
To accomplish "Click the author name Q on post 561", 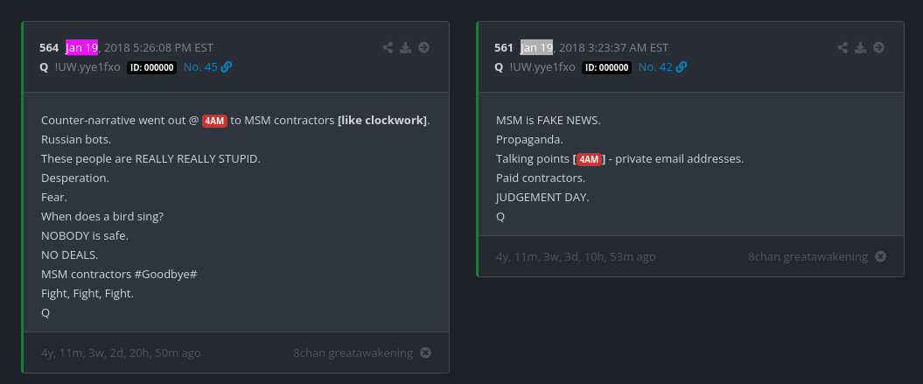I will [x=500, y=67].
